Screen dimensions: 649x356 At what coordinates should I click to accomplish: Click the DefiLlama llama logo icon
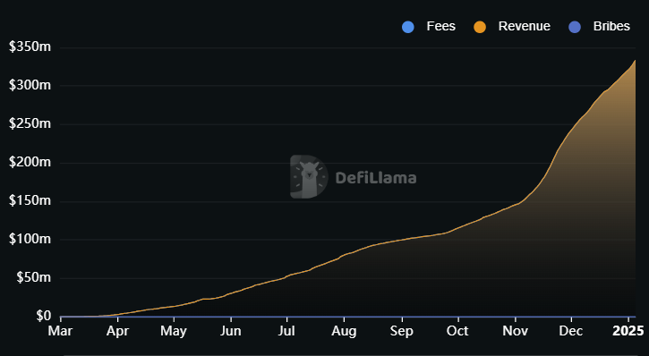[x=309, y=177]
